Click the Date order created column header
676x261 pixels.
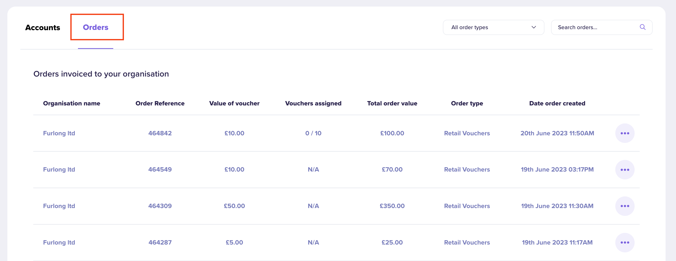pyautogui.click(x=557, y=103)
